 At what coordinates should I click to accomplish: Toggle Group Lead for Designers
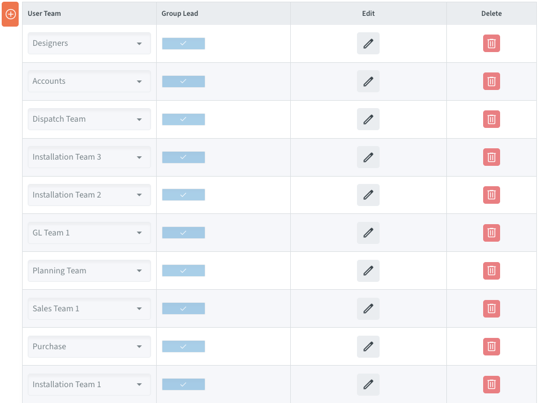pyautogui.click(x=183, y=44)
